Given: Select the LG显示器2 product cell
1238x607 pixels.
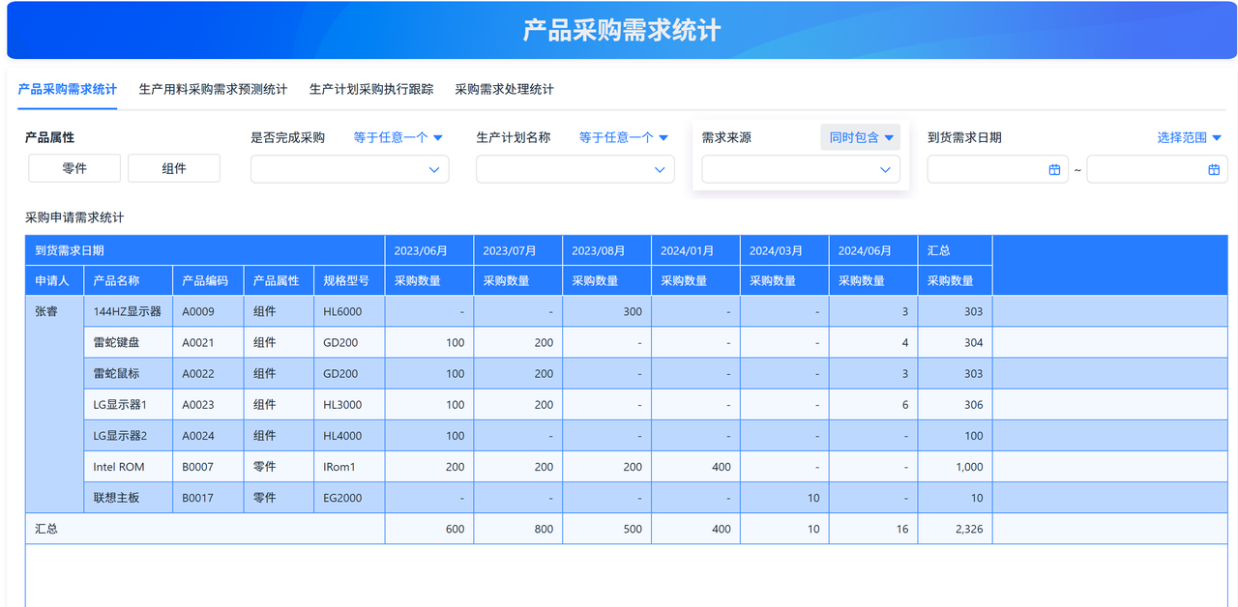Looking at the screenshot, I should pyautogui.click(x=129, y=435).
